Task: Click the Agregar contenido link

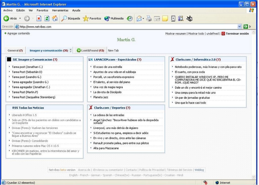Action: 18,33
